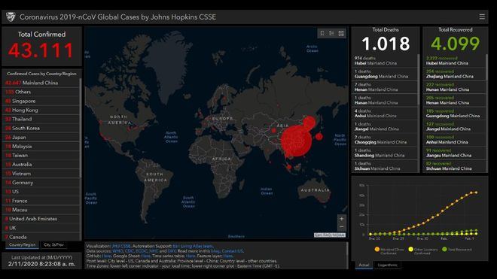
Task: Select Australia in the country list
Action: pos(41,165)
